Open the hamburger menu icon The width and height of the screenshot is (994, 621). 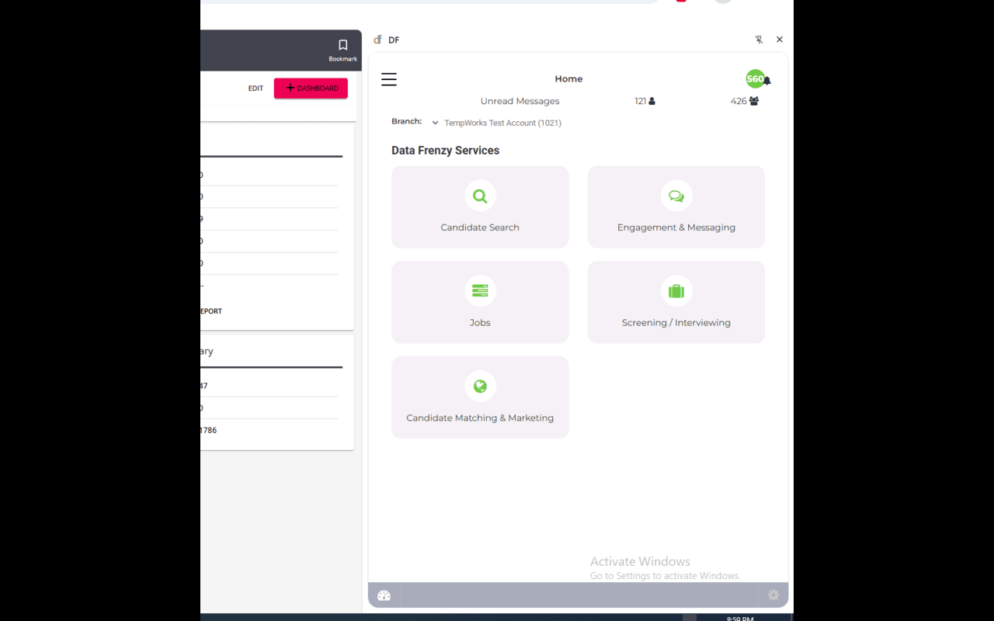click(x=389, y=79)
